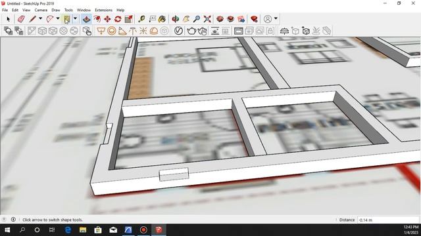Open the Windows Start button

coord(7,230)
